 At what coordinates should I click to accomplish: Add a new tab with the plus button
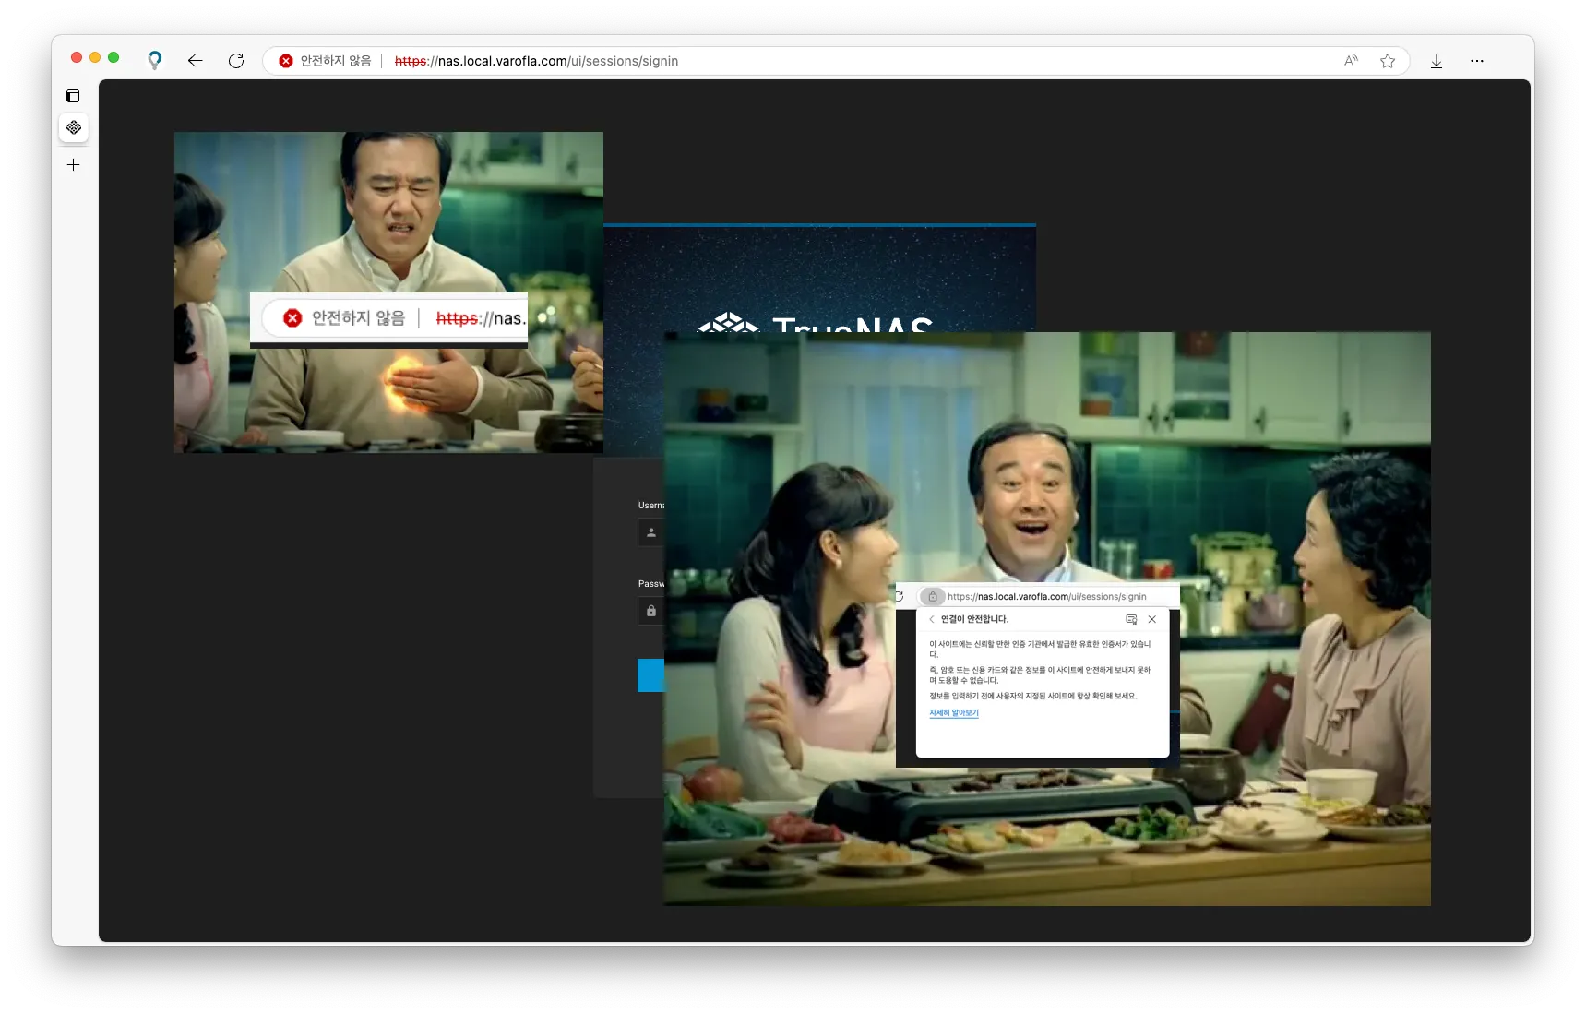[x=74, y=165]
